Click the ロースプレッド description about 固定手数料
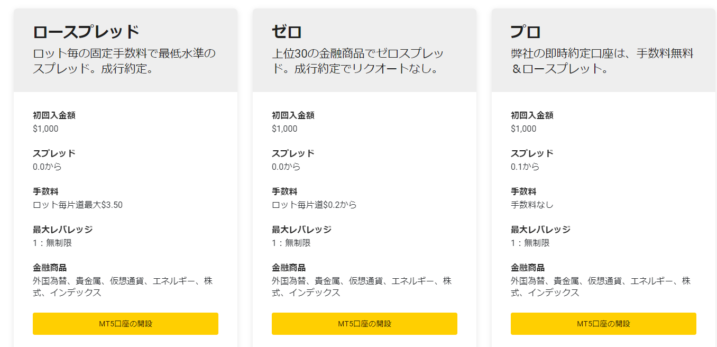The width and height of the screenshot is (717, 347). 125,61
